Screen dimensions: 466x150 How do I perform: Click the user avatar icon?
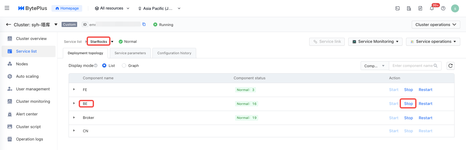click(455, 9)
